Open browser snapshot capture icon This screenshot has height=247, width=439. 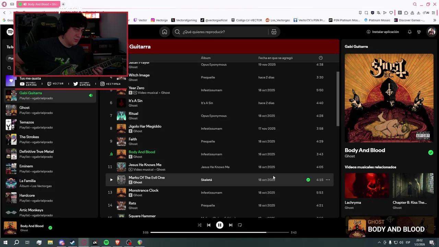click(366, 13)
